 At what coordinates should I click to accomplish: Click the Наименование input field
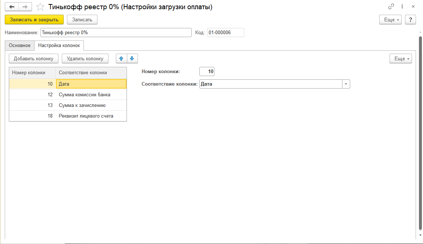(x=116, y=33)
